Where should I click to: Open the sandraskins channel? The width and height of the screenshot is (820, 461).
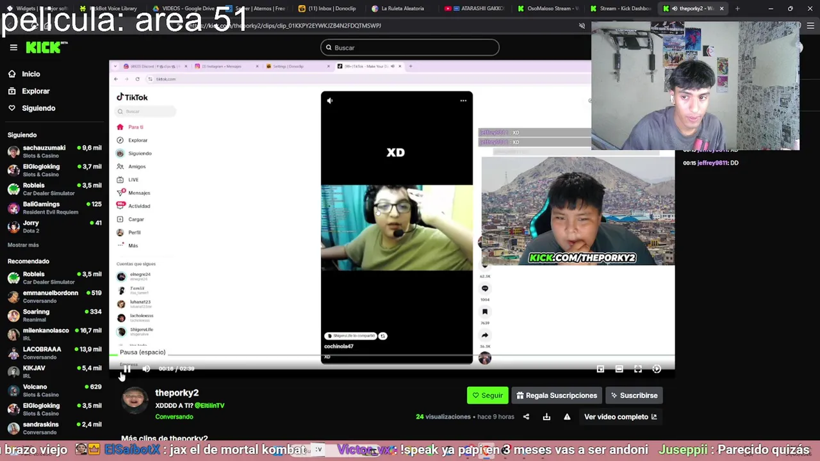click(x=54, y=428)
